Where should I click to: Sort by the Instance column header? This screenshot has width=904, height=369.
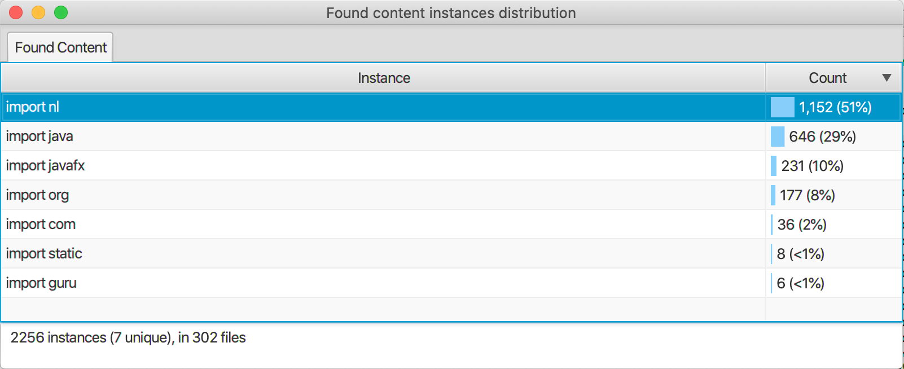pyautogui.click(x=384, y=78)
